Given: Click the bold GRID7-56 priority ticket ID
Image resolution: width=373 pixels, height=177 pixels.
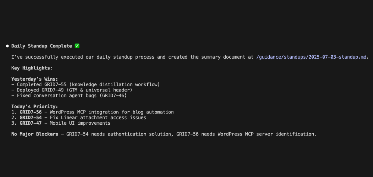Looking at the screenshot, I should coord(31,112).
